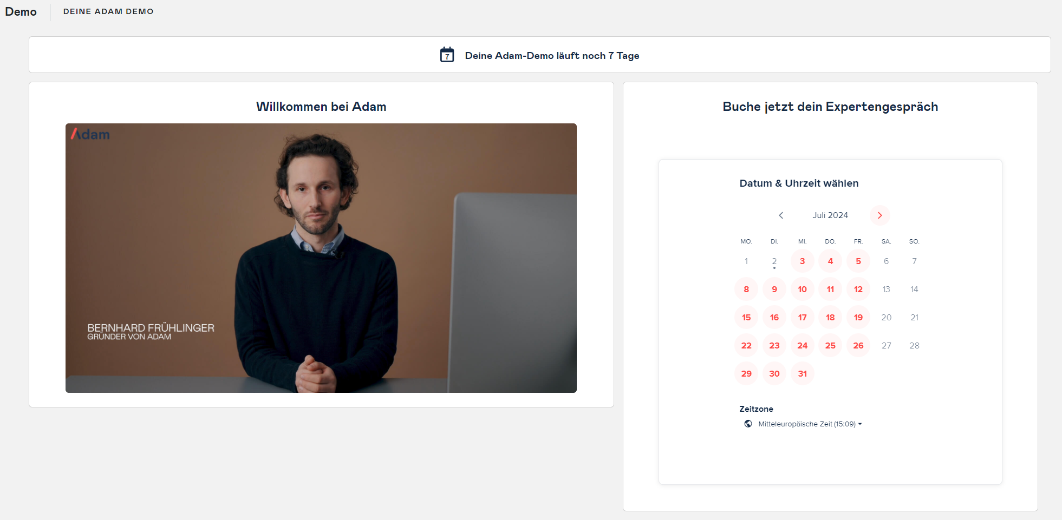Click the globe icon beside the timezone

click(x=748, y=424)
